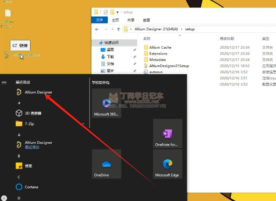Open the OneNote tile
276x201 pixels.
click(x=168, y=133)
